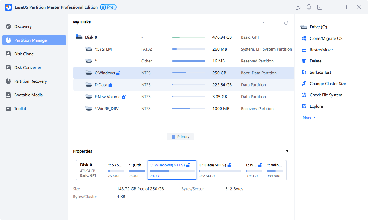The width and height of the screenshot is (368, 220).
Task: Open the Partition Manager section
Action: pos(31,40)
